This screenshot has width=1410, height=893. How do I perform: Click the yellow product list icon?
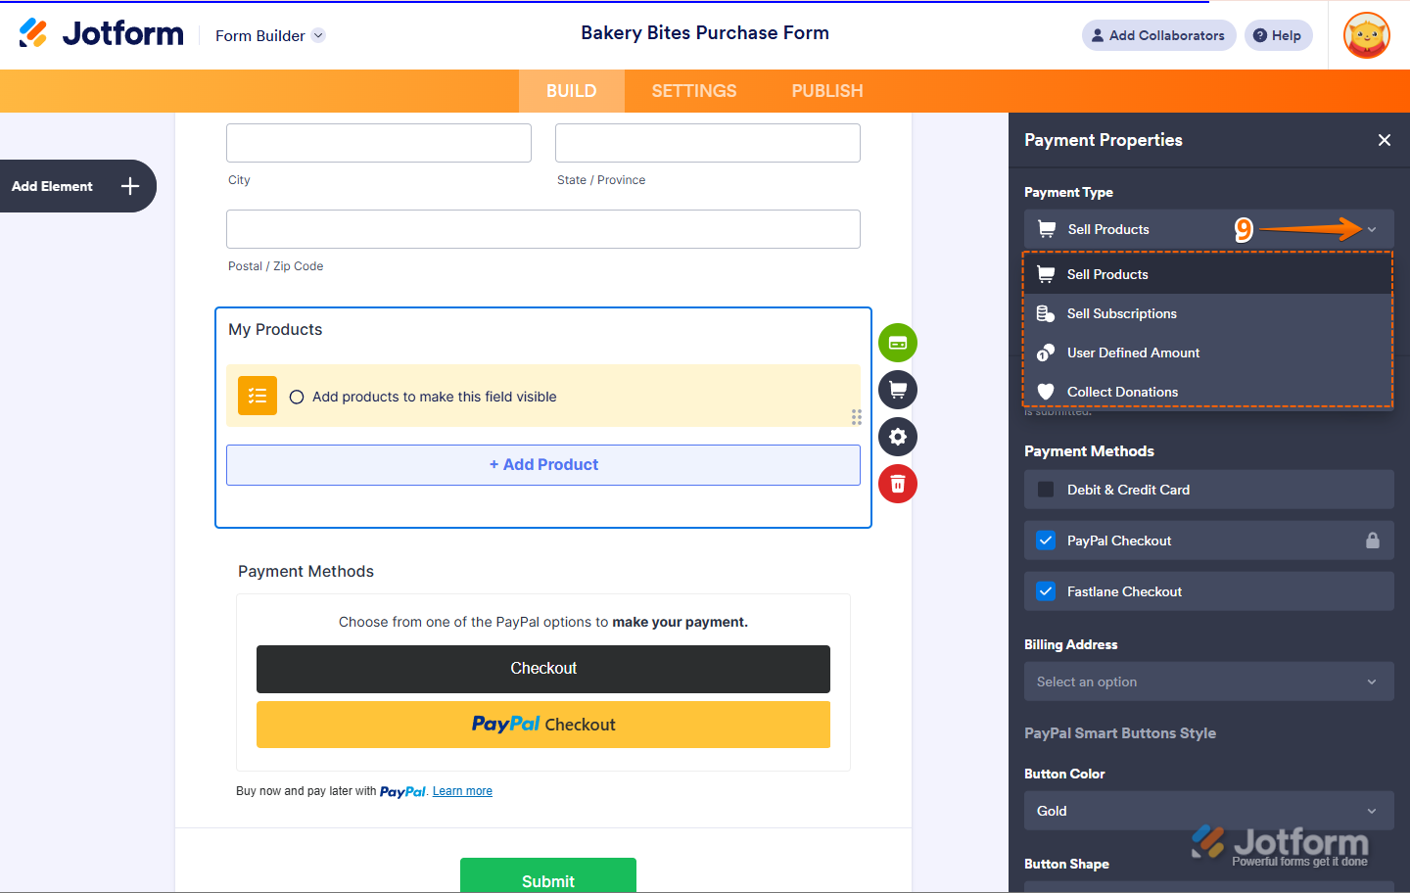tap(257, 396)
